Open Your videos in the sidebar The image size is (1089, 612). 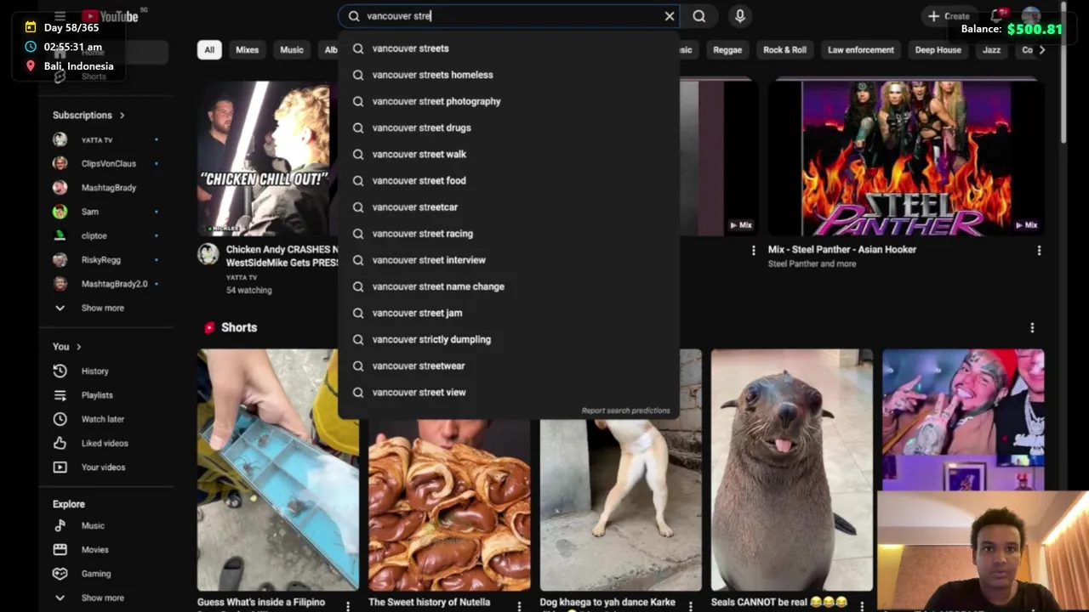coord(106,467)
